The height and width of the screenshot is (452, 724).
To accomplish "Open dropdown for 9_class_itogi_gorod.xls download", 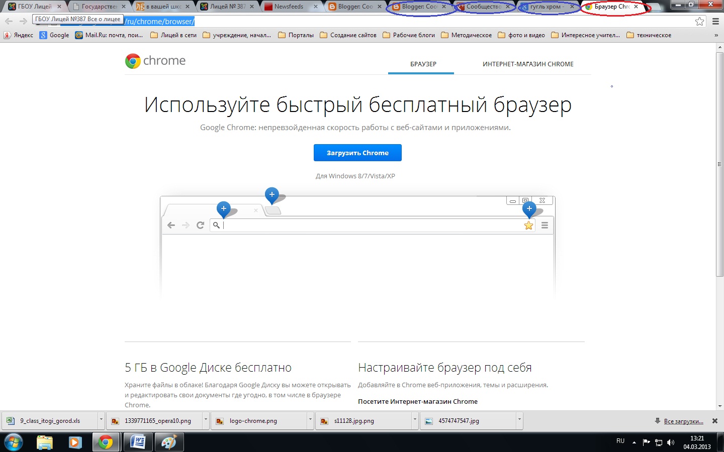I will click(101, 421).
